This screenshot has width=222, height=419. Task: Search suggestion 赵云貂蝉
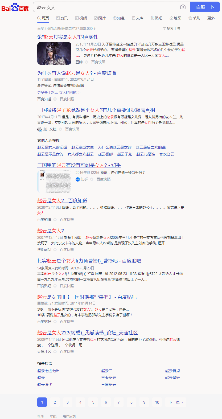tap(105, 154)
